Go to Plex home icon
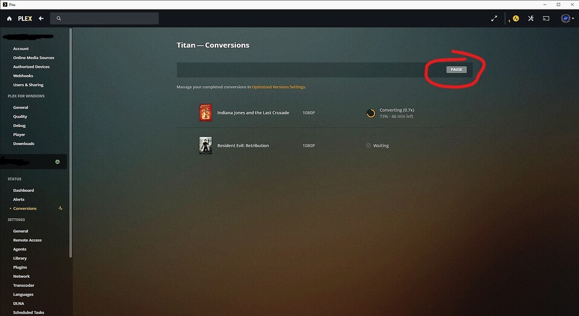Viewport: 579px width, 316px height. (9, 19)
